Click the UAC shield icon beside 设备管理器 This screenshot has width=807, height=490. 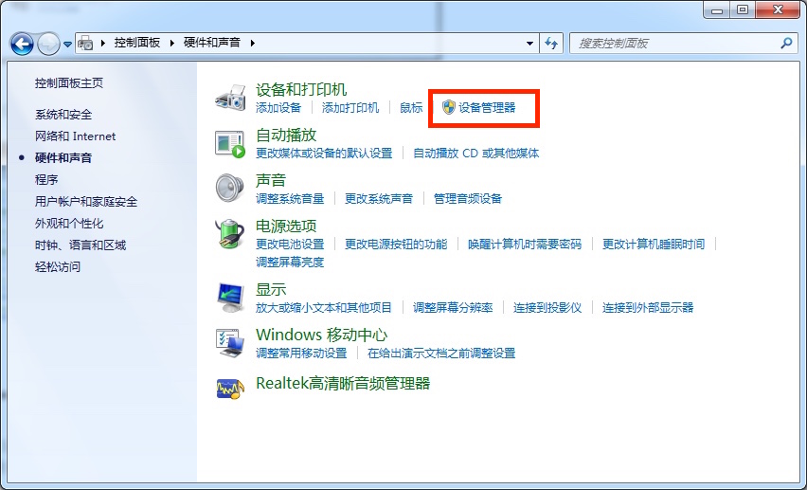[449, 107]
